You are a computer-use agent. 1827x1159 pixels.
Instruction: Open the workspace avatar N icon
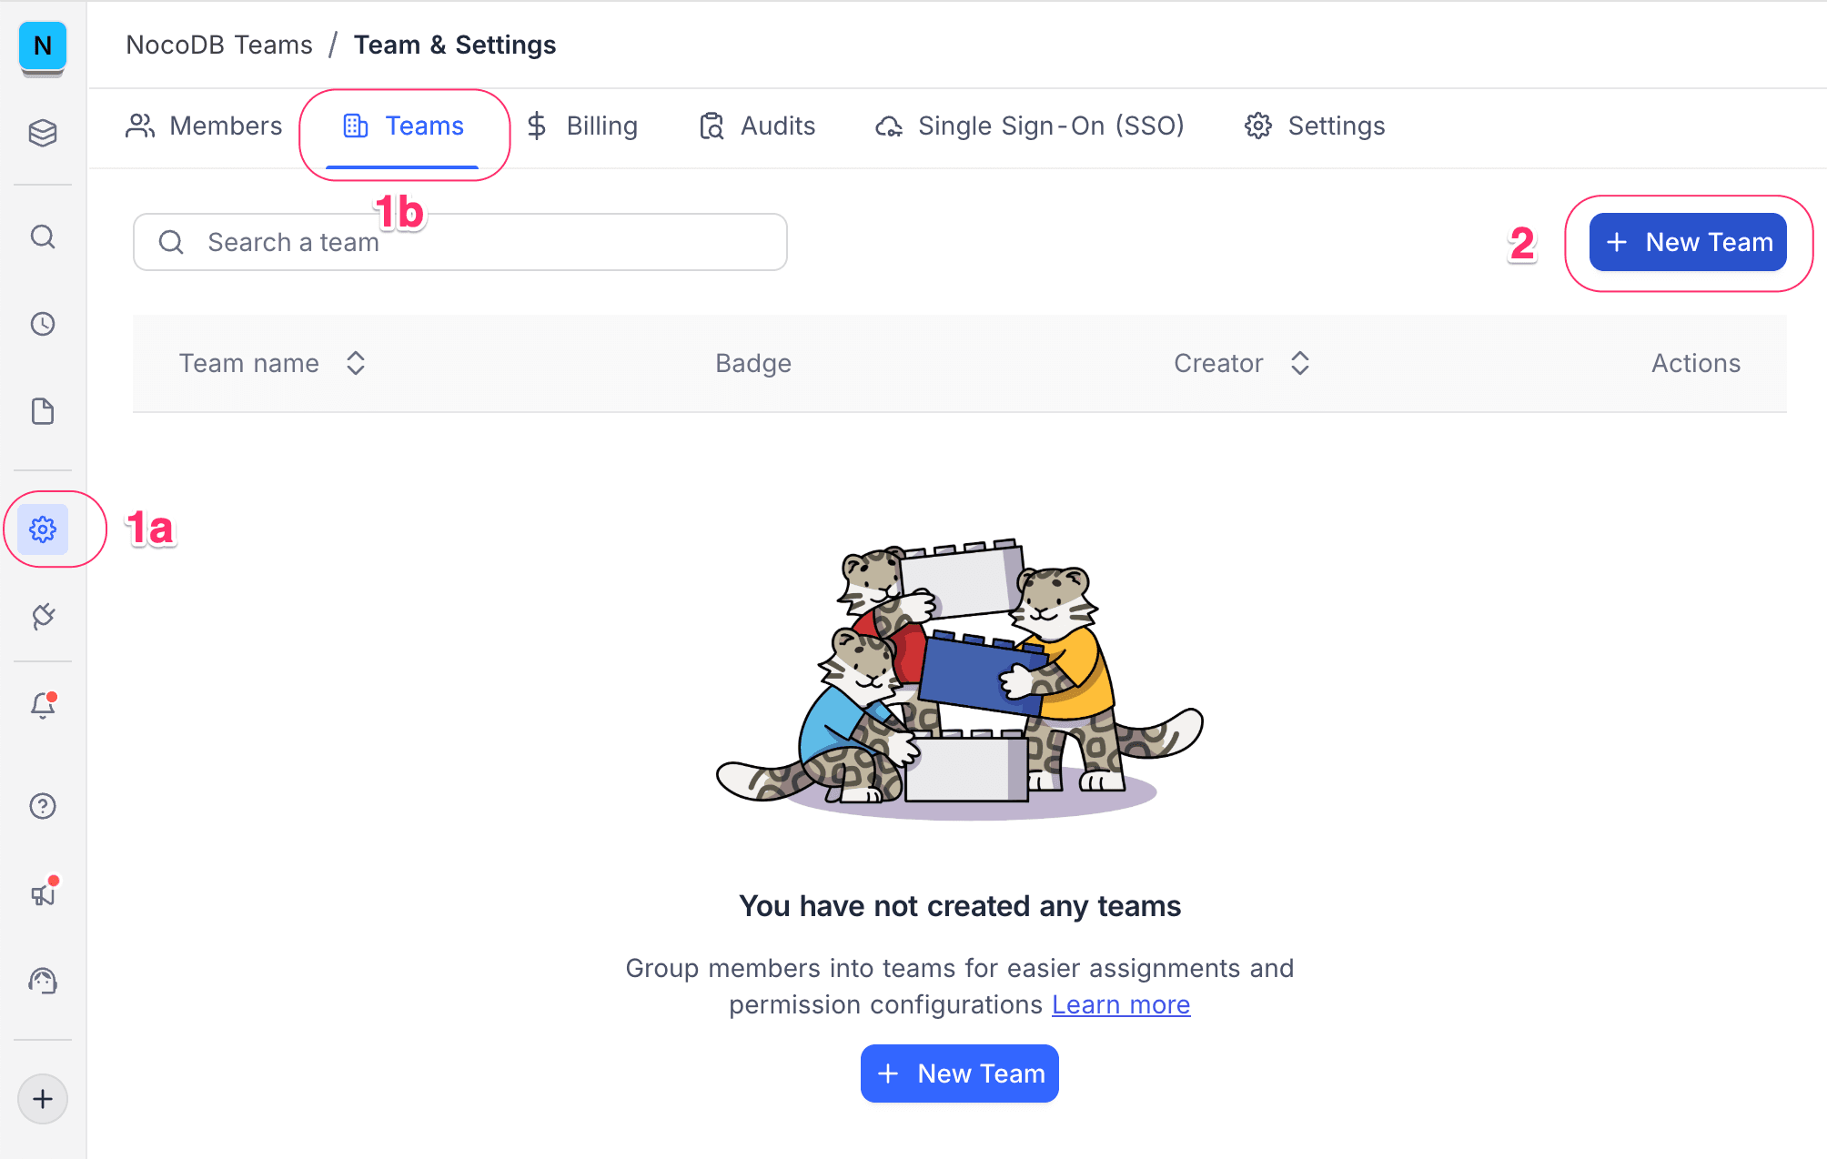[43, 45]
